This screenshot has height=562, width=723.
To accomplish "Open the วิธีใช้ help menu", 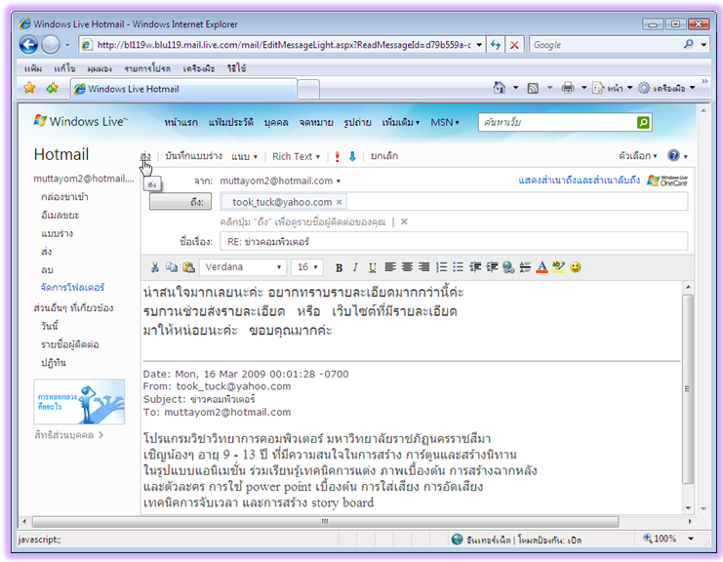I will [x=236, y=68].
